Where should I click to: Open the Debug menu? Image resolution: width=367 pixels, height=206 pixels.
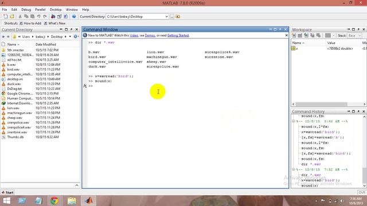(x=26, y=10)
